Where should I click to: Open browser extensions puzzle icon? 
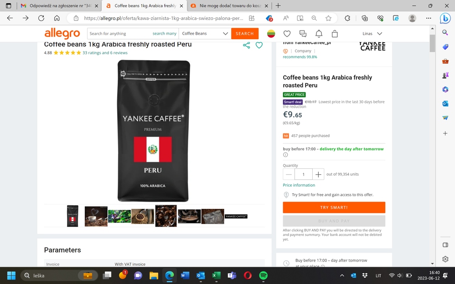point(347,18)
